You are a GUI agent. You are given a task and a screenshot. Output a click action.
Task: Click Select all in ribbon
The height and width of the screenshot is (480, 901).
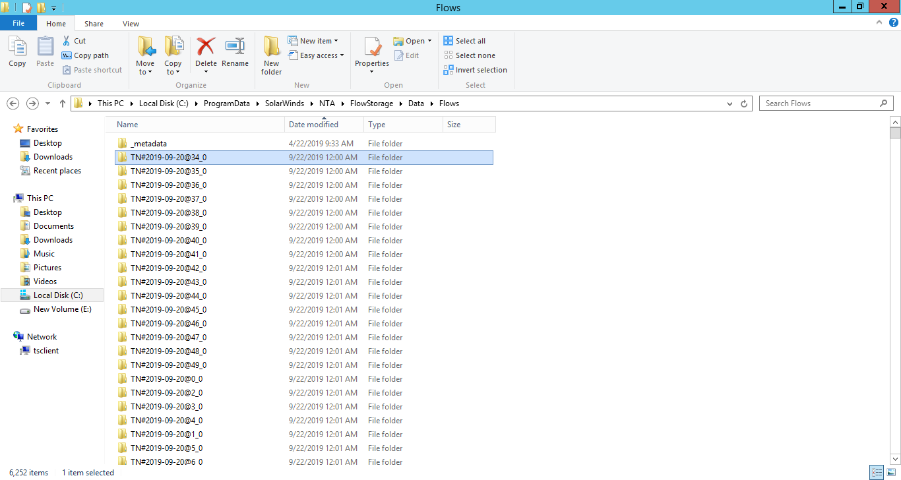464,41
